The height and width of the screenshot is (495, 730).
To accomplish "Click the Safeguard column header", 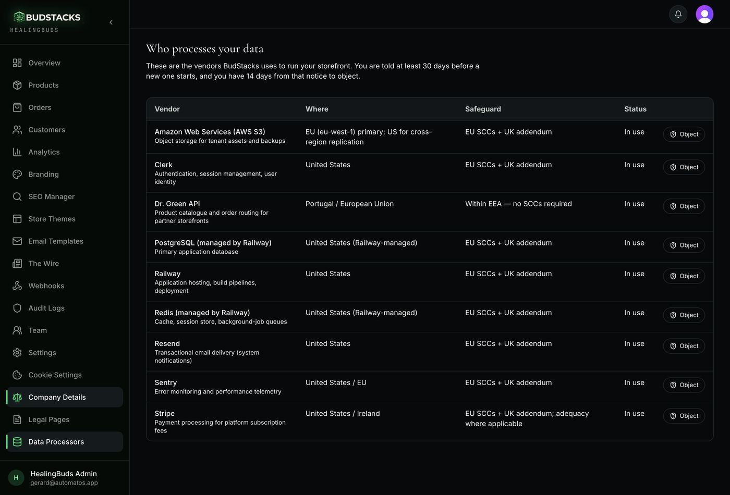I will point(483,109).
